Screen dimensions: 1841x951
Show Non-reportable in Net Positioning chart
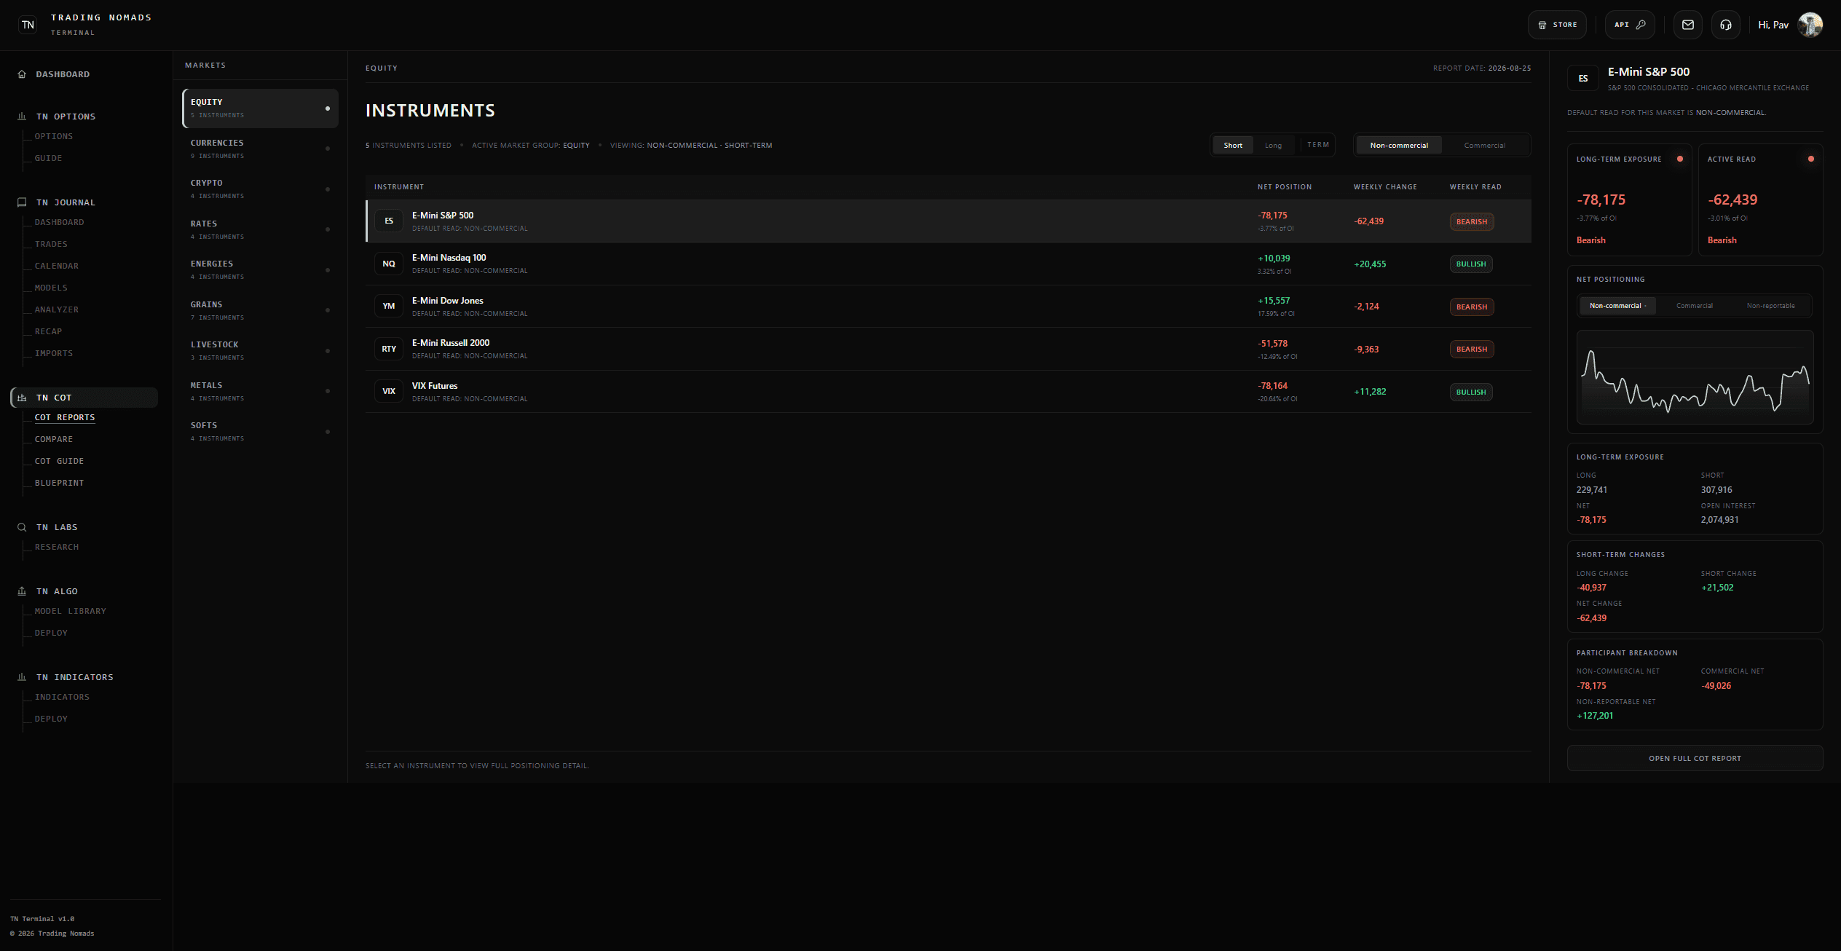click(1771, 306)
